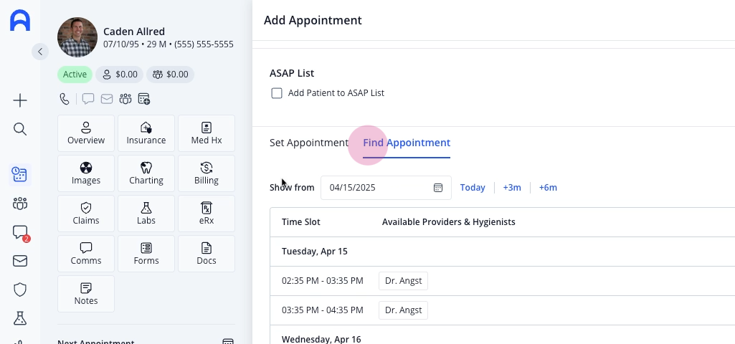Click the +3m link

click(x=512, y=188)
